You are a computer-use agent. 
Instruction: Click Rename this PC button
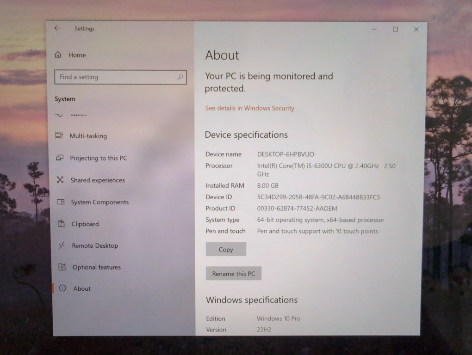pos(234,274)
